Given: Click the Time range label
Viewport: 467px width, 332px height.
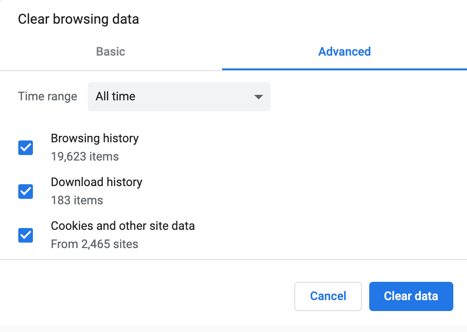Looking at the screenshot, I should tap(47, 97).
